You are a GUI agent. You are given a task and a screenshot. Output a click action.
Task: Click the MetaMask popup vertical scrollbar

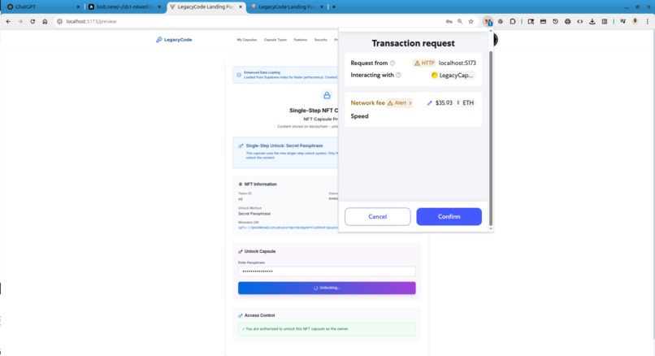coord(490,138)
